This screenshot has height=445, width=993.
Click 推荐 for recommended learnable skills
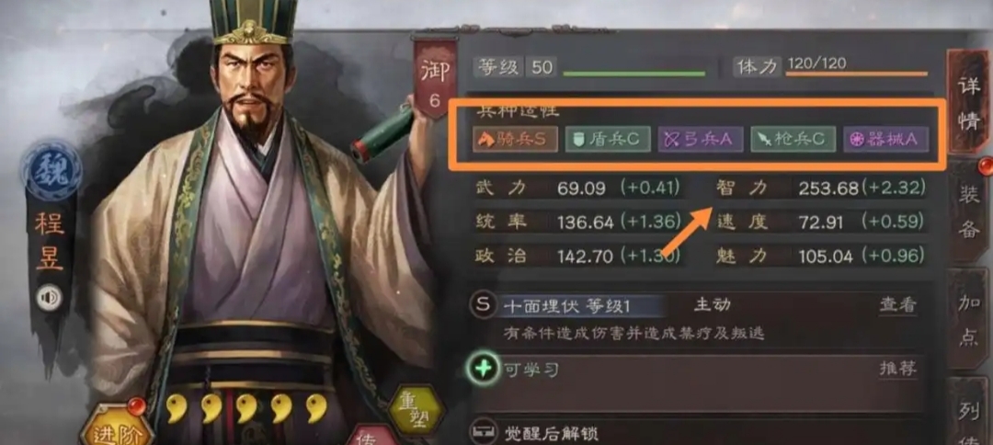click(x=897, y=368)
